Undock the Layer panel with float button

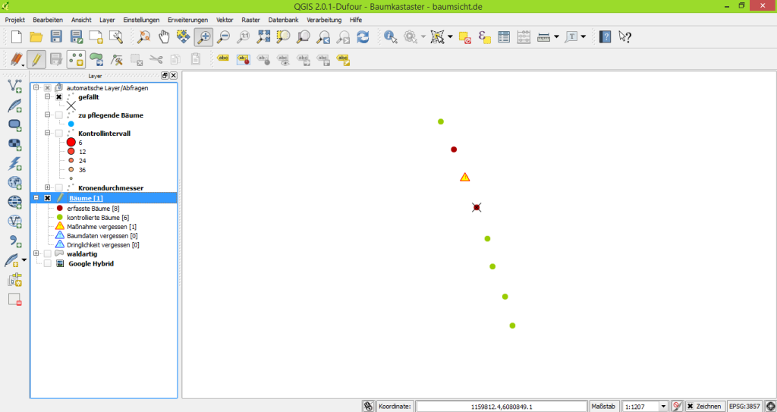pos(165,75)
